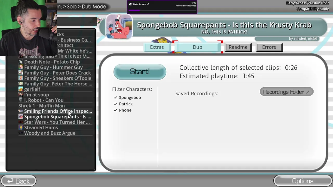Image resolution: width=333 pixels, height=187 pixels.
Task: Click the sub goal progress bar
Action: (x=162, y=10)
